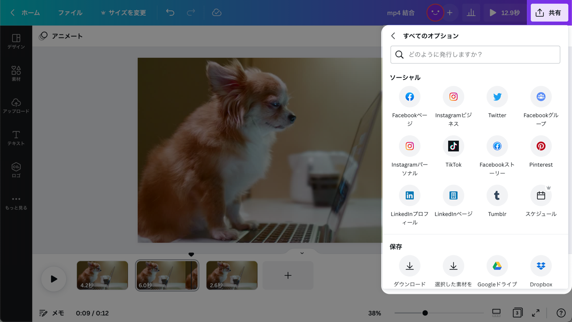Select the LinkedInページ option
This screenshot has width=572, height=322.
pyautogui.click(x=453, y=195)
